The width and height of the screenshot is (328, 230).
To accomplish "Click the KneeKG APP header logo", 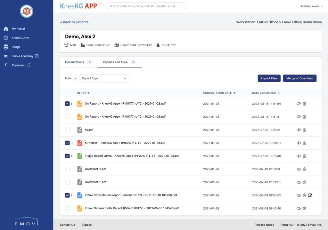I will (x=80, y=6).
